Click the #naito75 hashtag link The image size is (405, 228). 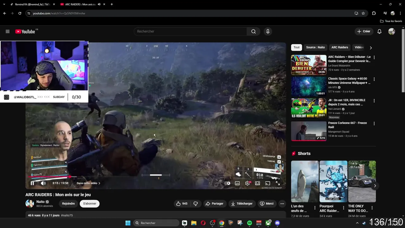point(67,215)
